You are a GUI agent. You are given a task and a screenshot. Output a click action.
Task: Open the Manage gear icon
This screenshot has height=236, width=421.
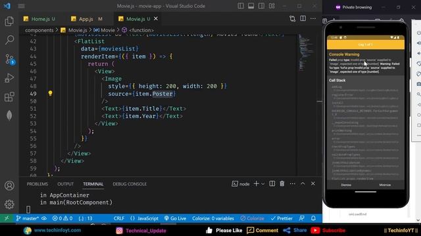pyautogui.click(x=9, y=204)
